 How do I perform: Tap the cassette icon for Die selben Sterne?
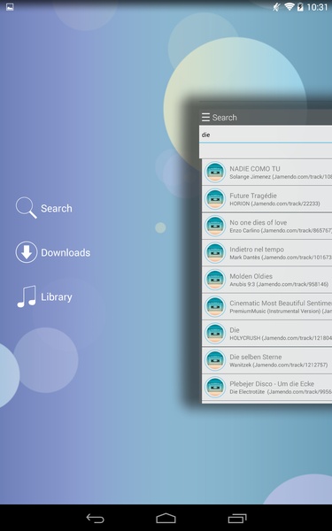coord(215,360)
